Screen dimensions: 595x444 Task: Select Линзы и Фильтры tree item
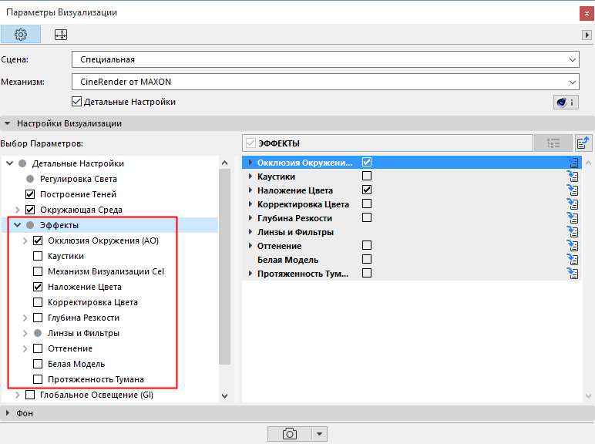coord(83,333)
